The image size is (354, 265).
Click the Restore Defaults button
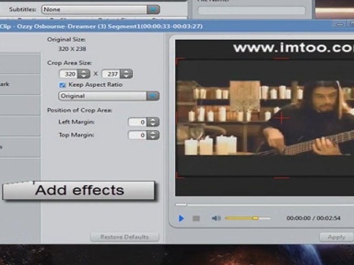[x=124, y=237]
